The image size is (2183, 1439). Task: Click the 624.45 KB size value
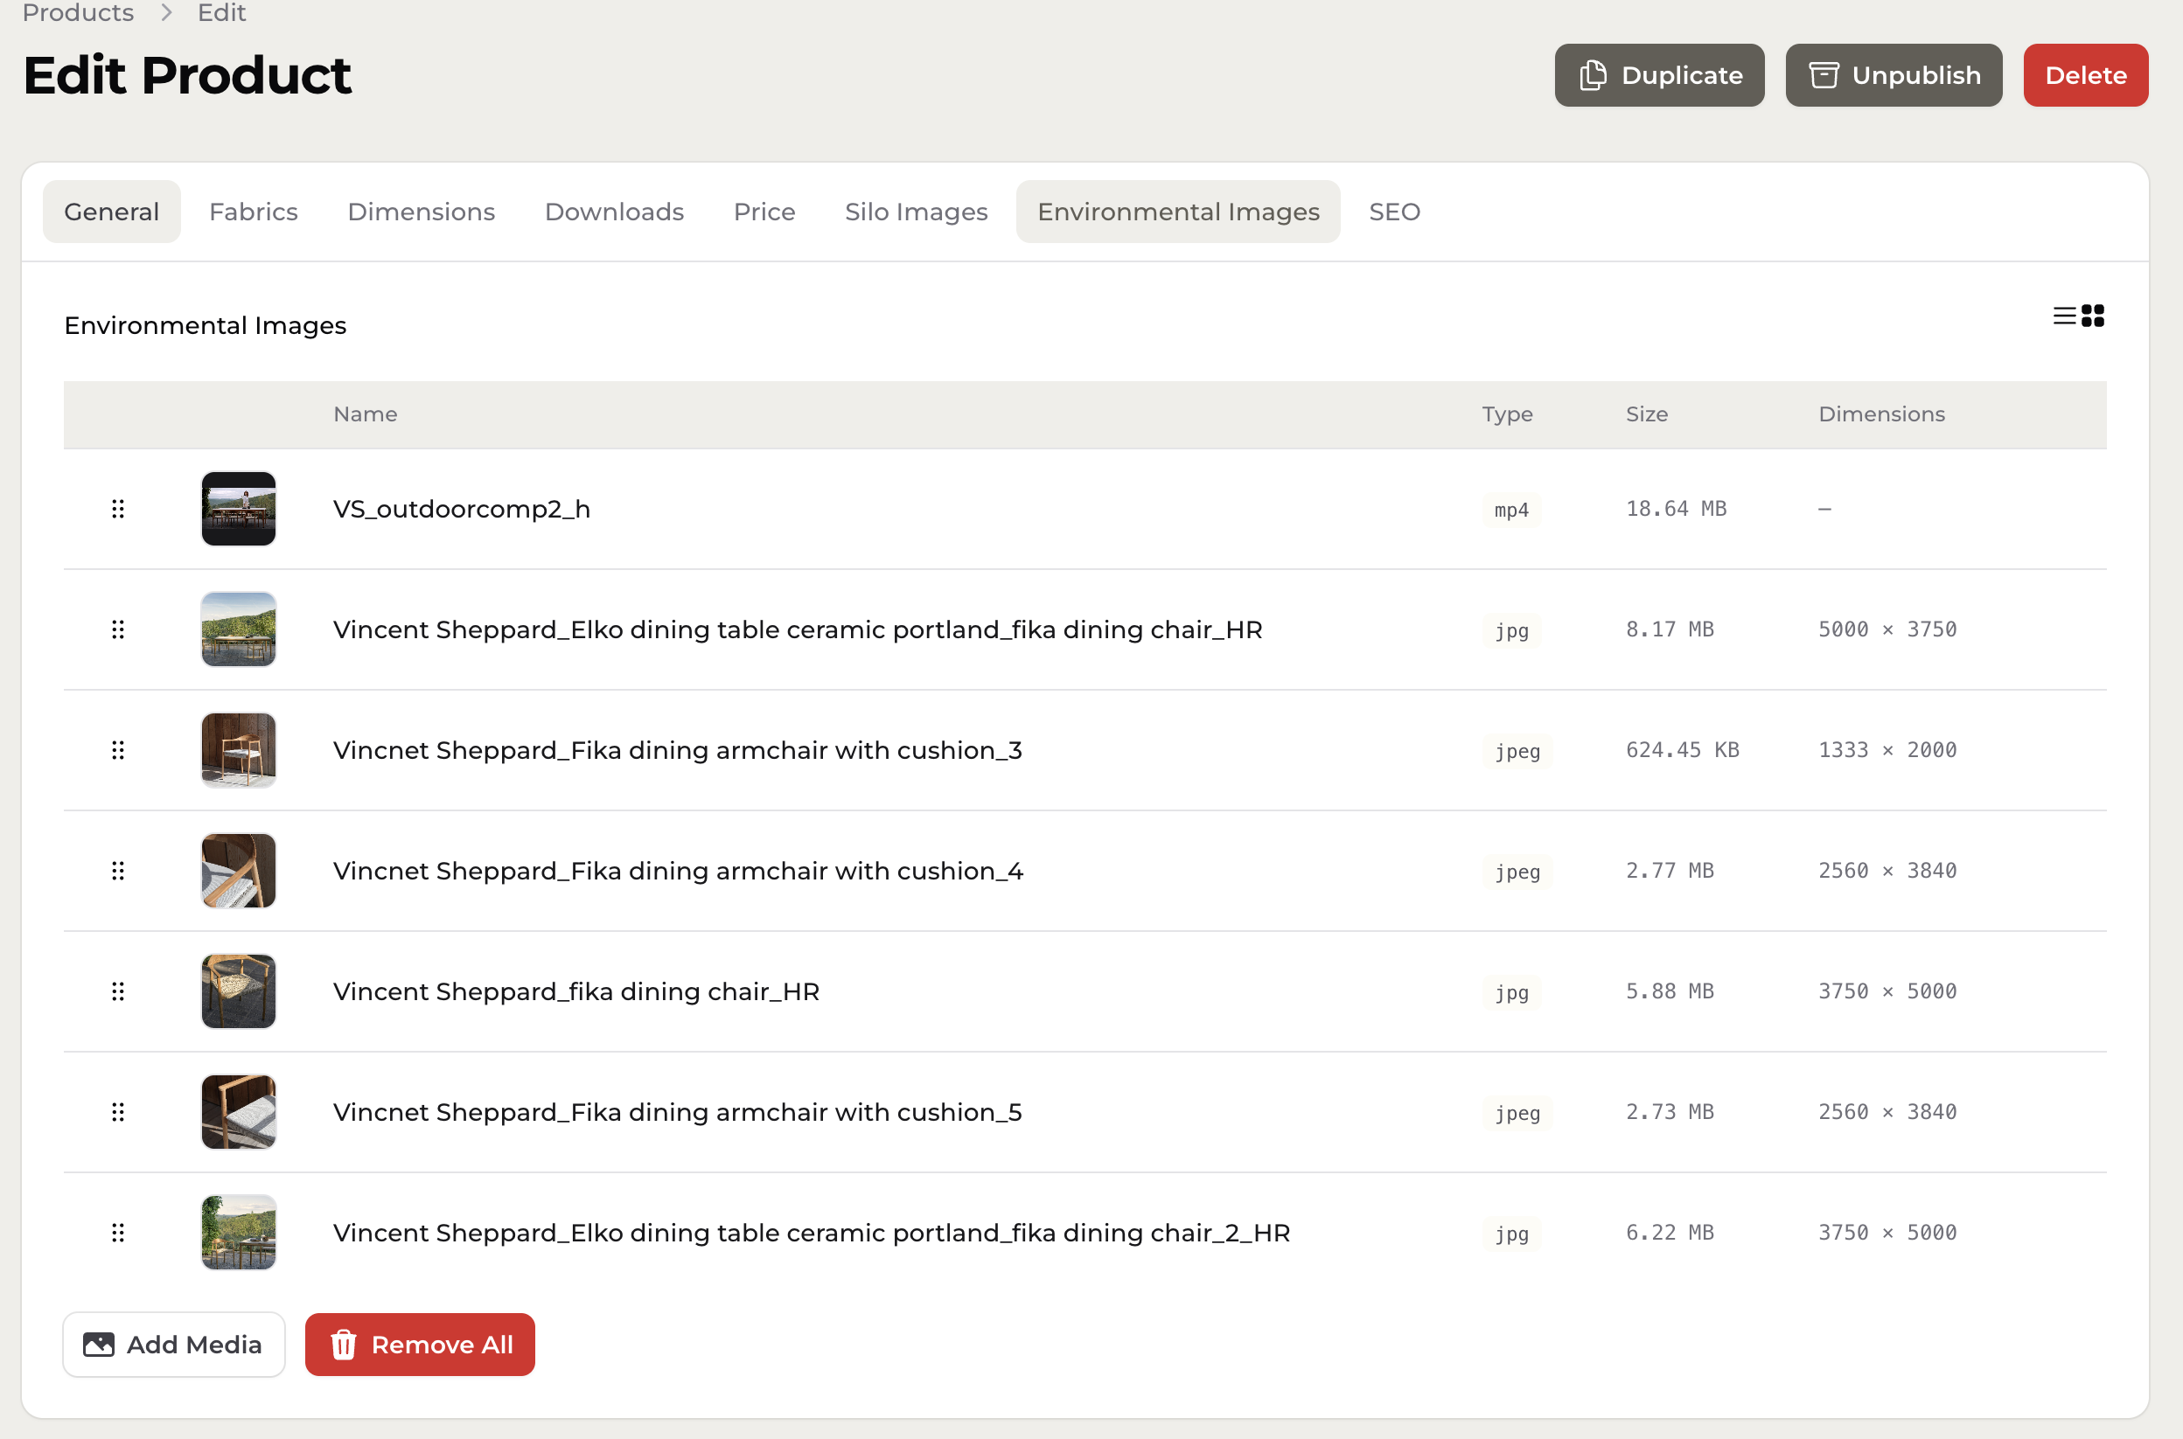pos(1683,750)
